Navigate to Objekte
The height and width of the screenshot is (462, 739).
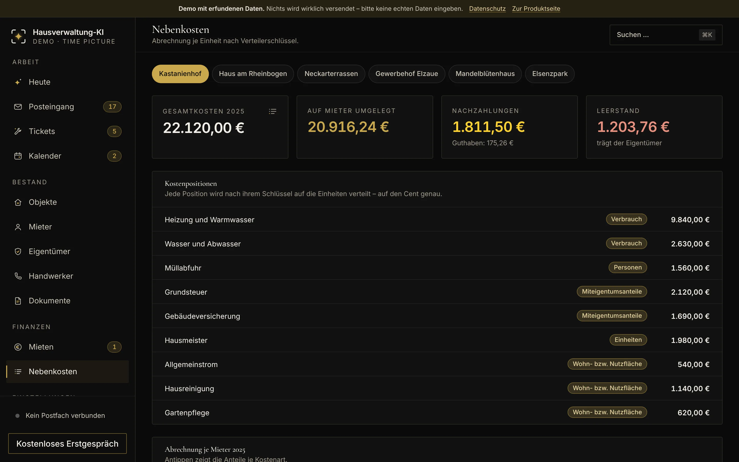[67, 202]
